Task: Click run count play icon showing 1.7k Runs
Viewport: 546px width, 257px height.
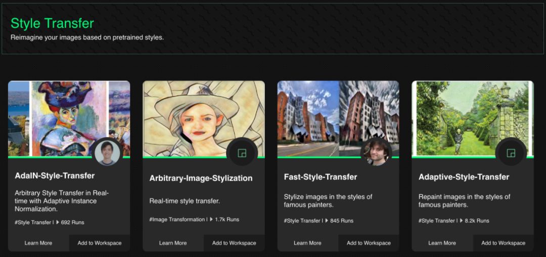Action: [x=211, y=220]
